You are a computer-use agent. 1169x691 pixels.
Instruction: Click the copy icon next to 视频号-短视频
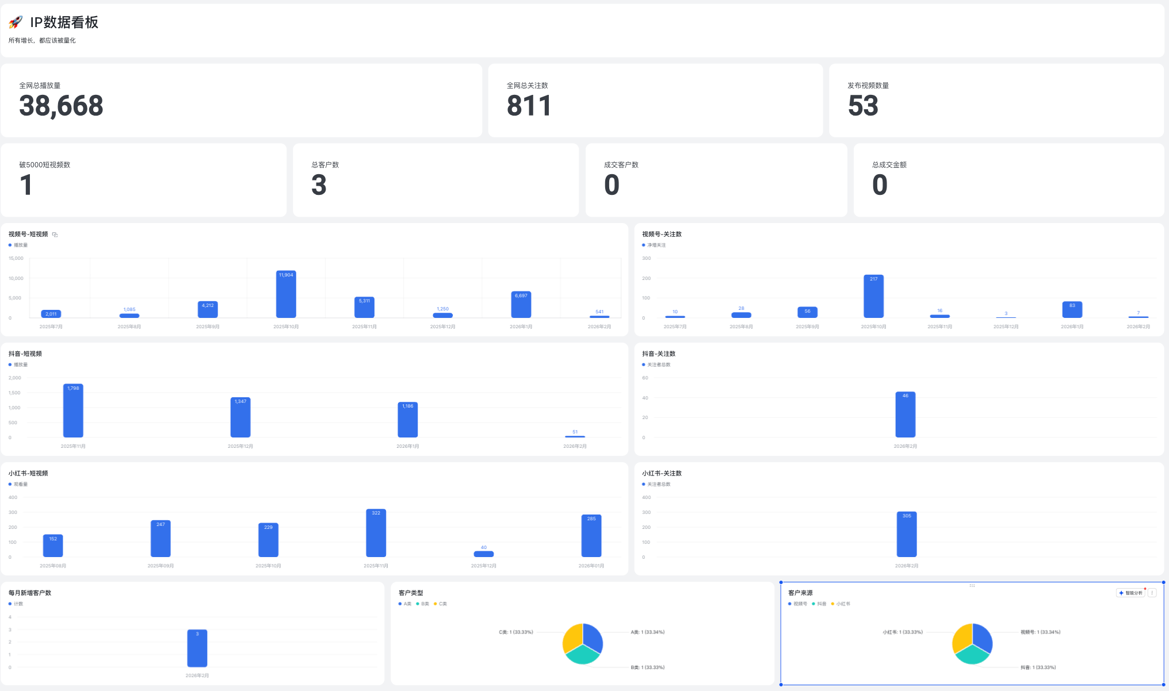55,235
